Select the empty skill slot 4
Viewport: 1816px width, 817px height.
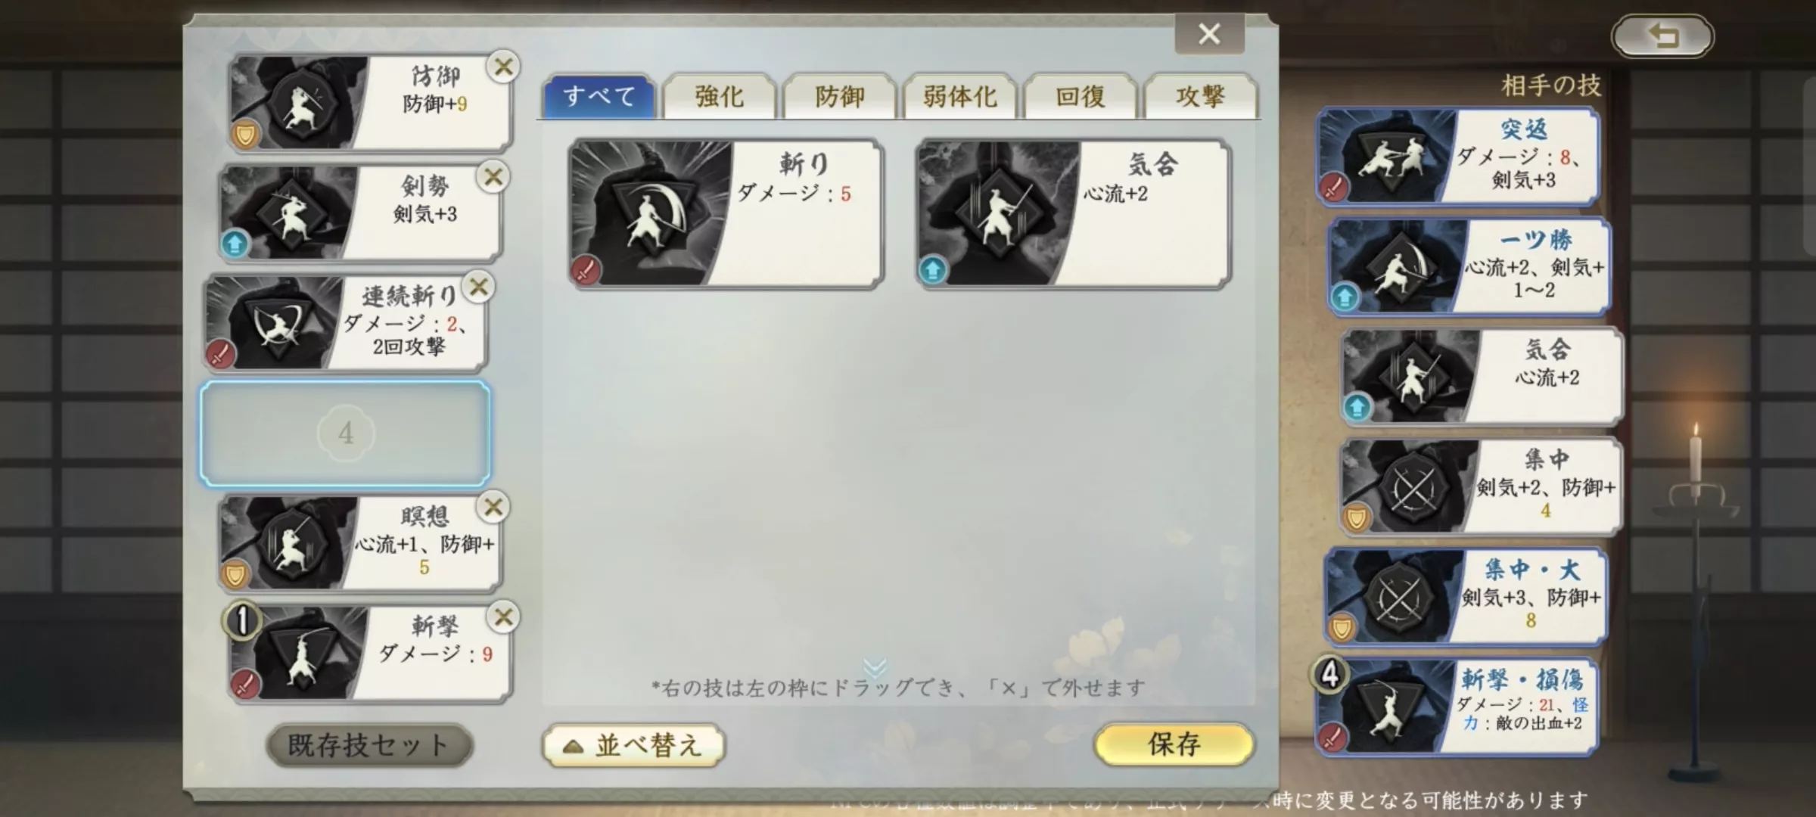click(345, 433)
